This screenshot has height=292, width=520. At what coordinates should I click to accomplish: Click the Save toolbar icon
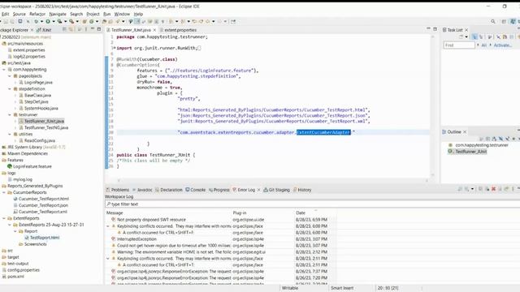(x=6, y=22)
